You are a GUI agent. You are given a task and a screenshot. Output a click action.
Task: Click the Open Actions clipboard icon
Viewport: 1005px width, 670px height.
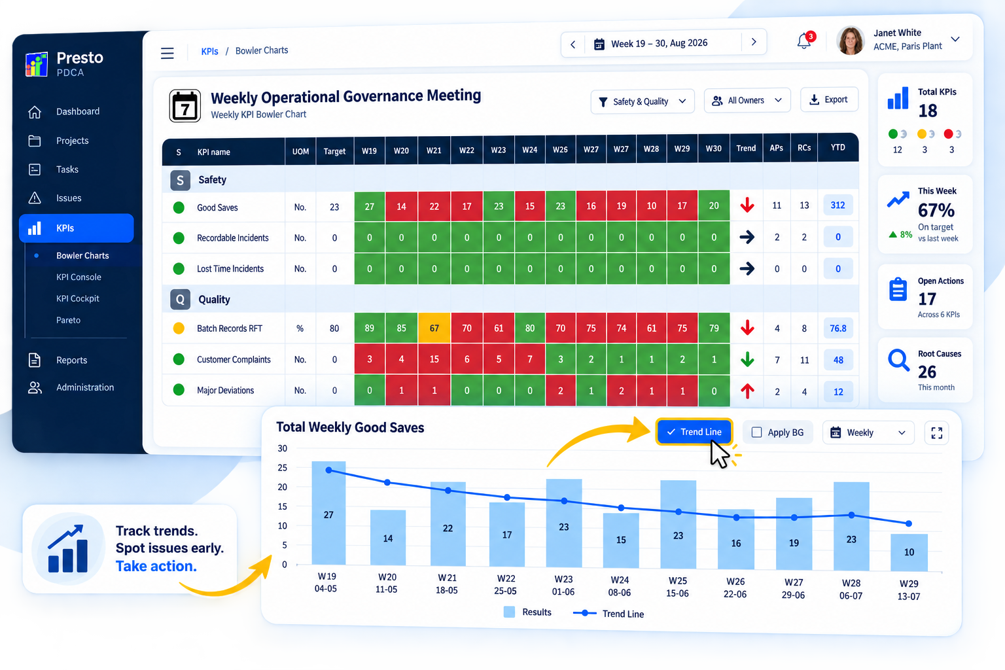pos(898,289)
